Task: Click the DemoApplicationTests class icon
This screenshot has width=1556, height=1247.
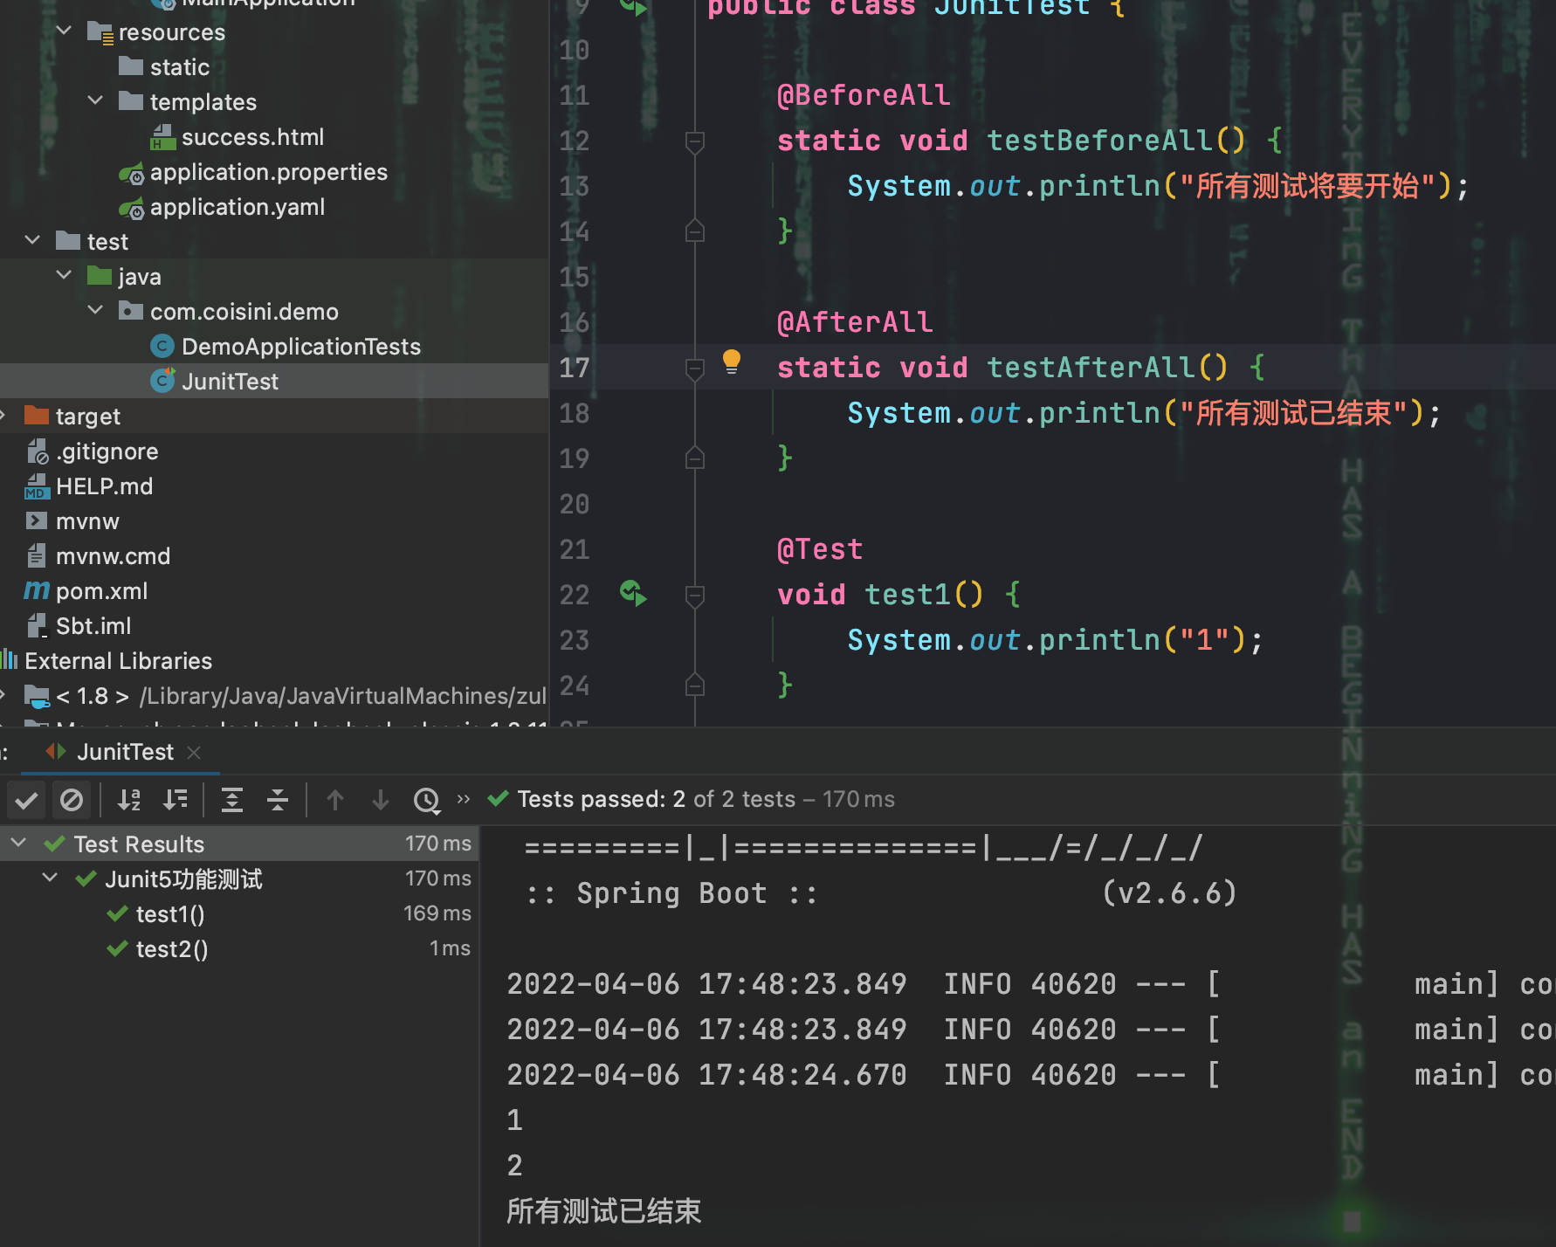Action: [x=162, y=347]
